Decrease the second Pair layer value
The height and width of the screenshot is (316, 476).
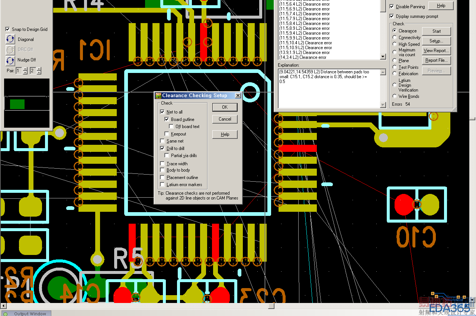[39, 73]
